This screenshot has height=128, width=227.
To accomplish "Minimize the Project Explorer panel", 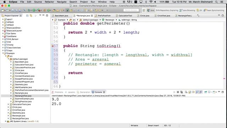I will click(43, 15).
